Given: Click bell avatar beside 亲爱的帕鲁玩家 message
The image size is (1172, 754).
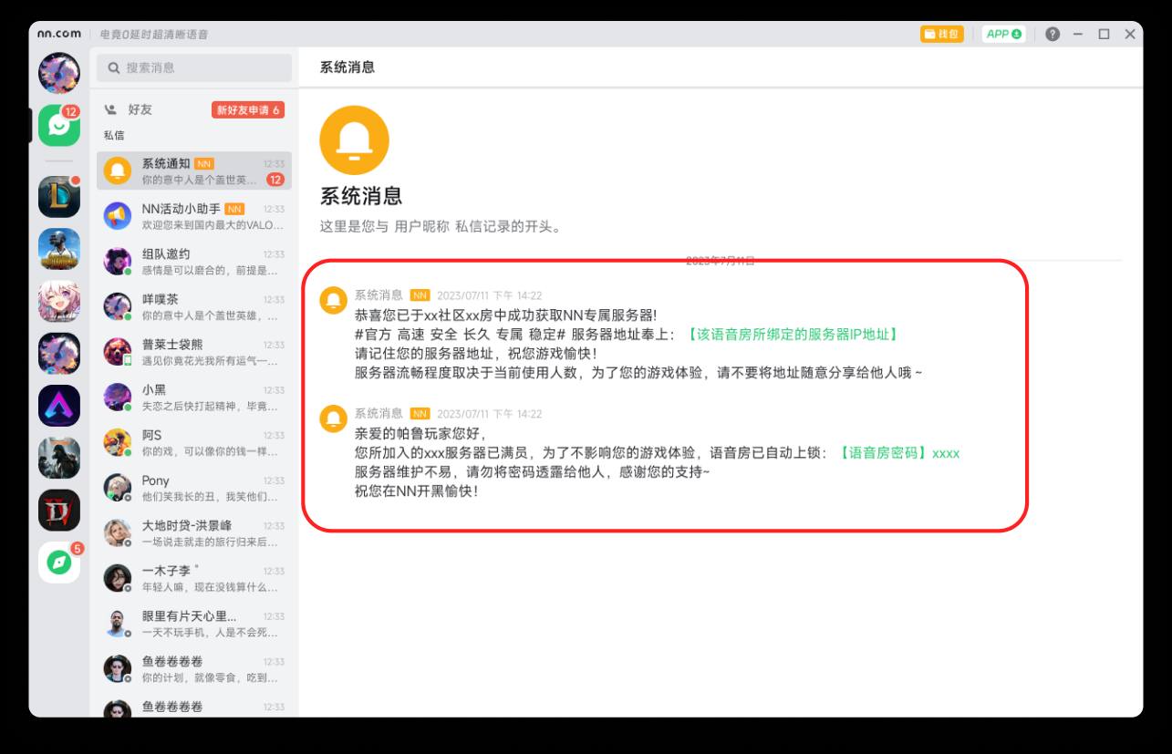Looking at the screenshot, I should pyautogui.click(x=334, y=418).
